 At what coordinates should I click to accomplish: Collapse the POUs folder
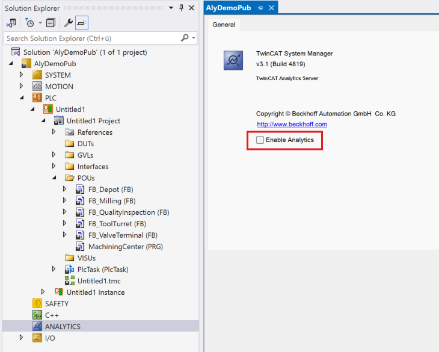(54, 178)
